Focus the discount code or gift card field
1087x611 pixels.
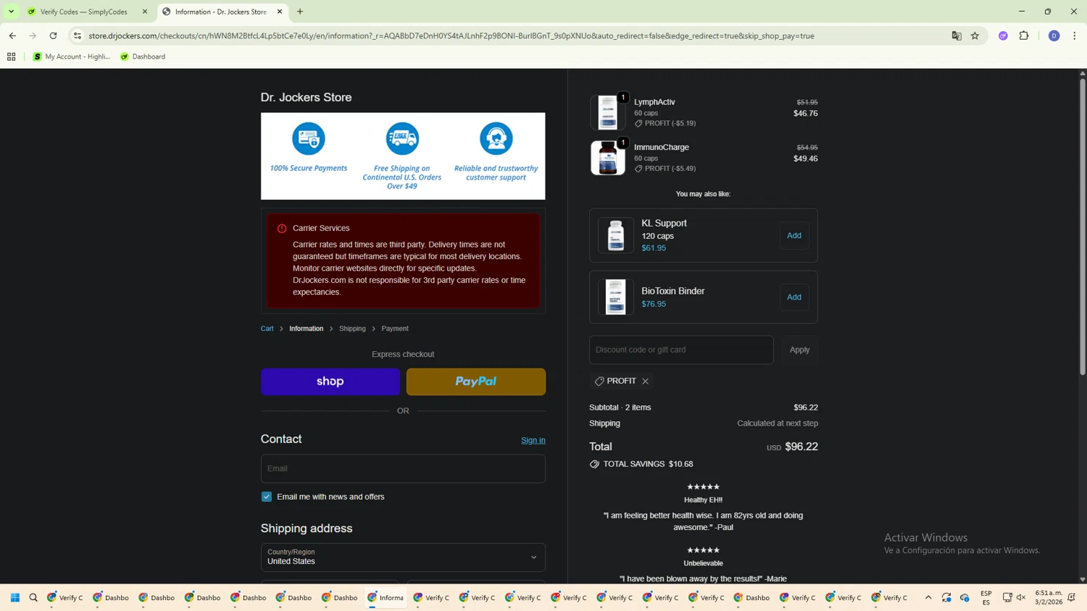[681, 350]
